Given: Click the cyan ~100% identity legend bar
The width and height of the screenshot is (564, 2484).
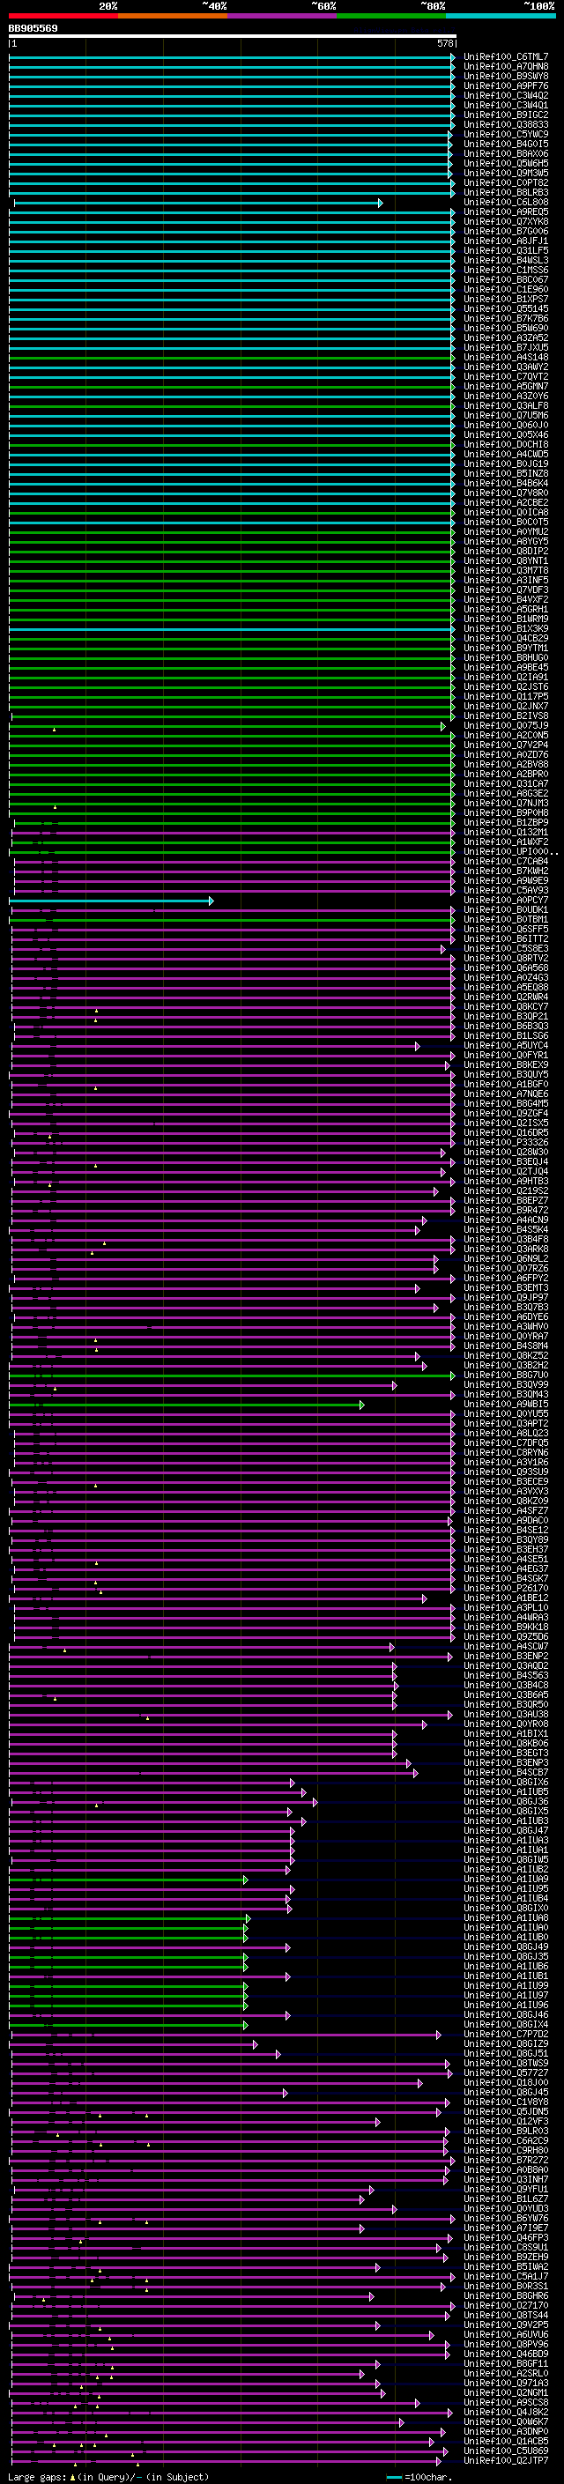Looking at the screenshot, I should [501, 16].
